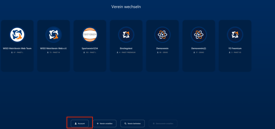Click member icon beside 17 - DEMO
This screenshot has height=129, width=275.
click(x=194, y=52)
